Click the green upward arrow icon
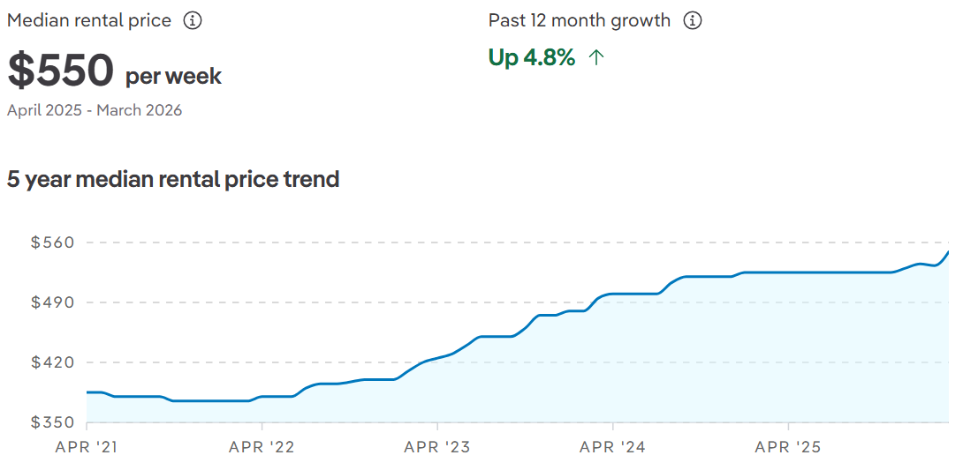The image size is (963, 470). pyautogui.click(x=596, y=58)
